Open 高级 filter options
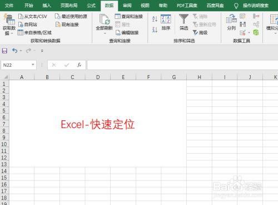Viewport: 278px width, 205px height. click(200, 32)
